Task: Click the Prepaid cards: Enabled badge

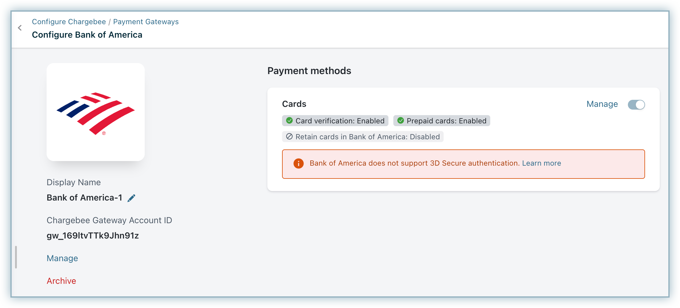Action: 442,121
